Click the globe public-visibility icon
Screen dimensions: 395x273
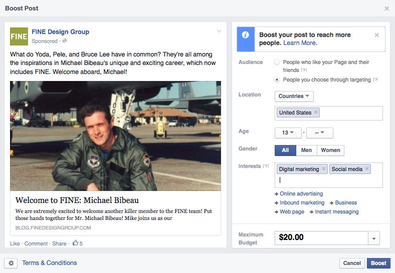[65, 40]
